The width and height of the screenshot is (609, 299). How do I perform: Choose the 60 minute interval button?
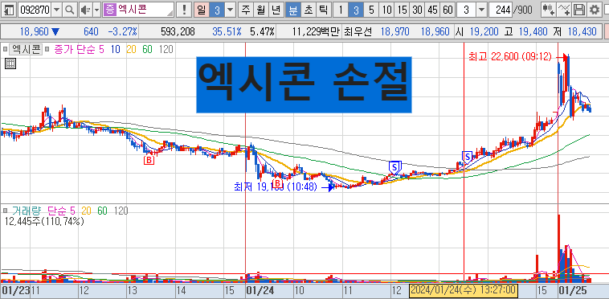pos(448,10)
